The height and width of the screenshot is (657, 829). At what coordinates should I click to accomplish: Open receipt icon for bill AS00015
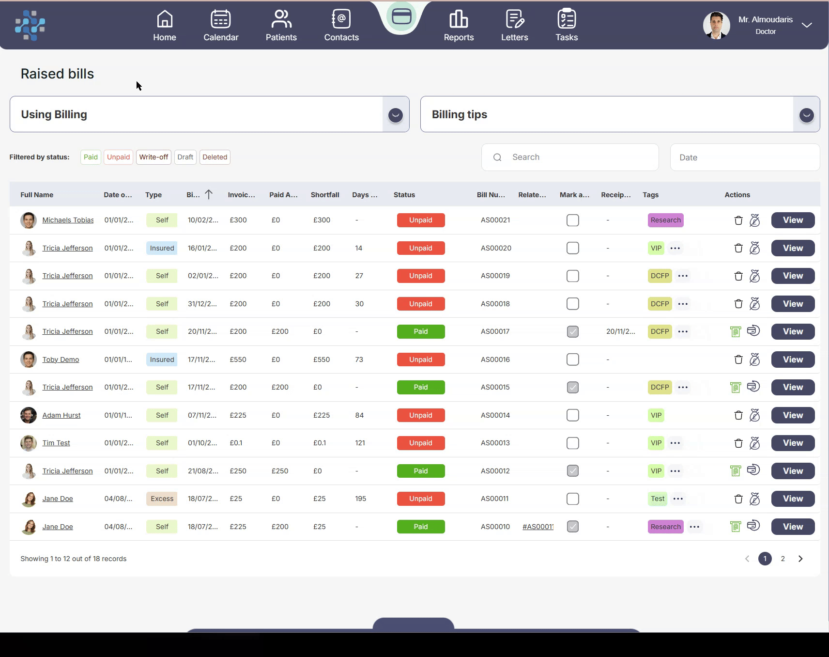coord(735,388)
